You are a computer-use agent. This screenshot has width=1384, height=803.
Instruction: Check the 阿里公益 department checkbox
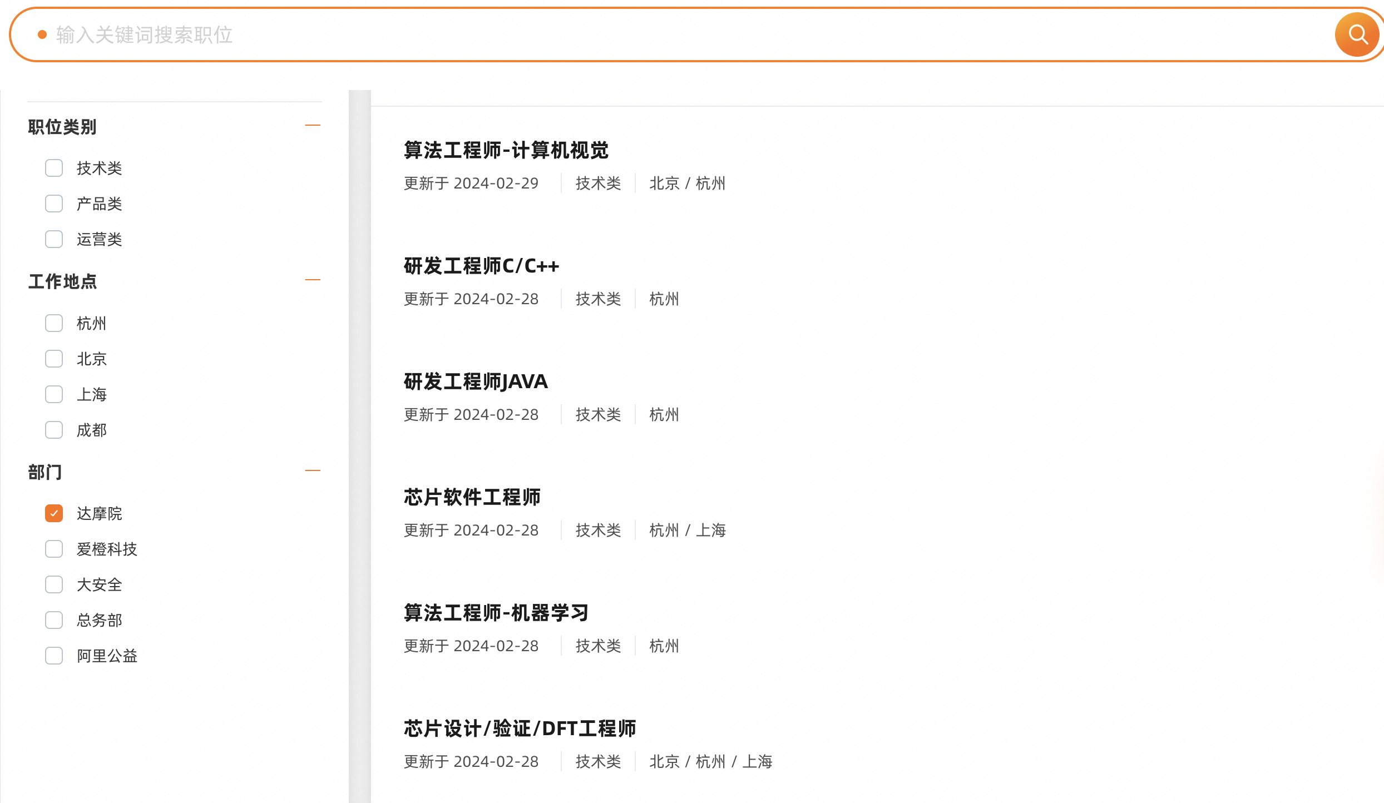pyautogui.click(x=54, y=656)
